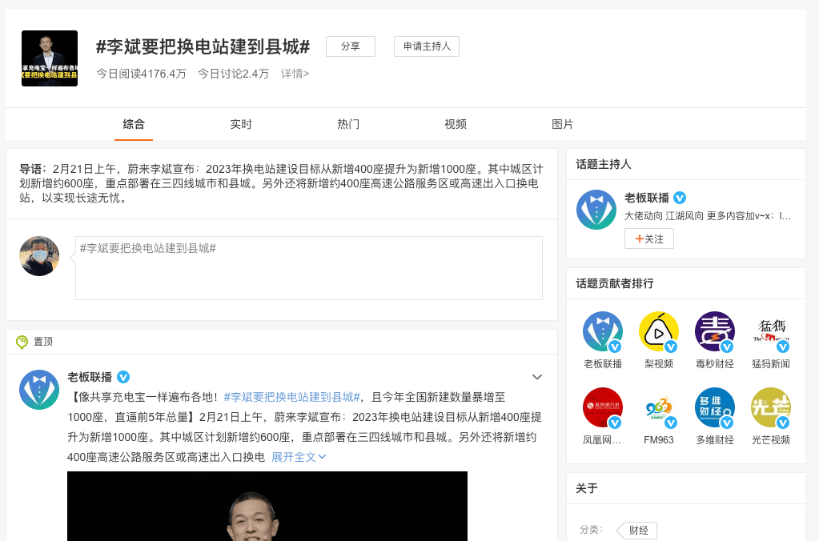Screen dimensions: 819x541
Task: Open 老板联播 avatar in pinned post
Action: 39,390
